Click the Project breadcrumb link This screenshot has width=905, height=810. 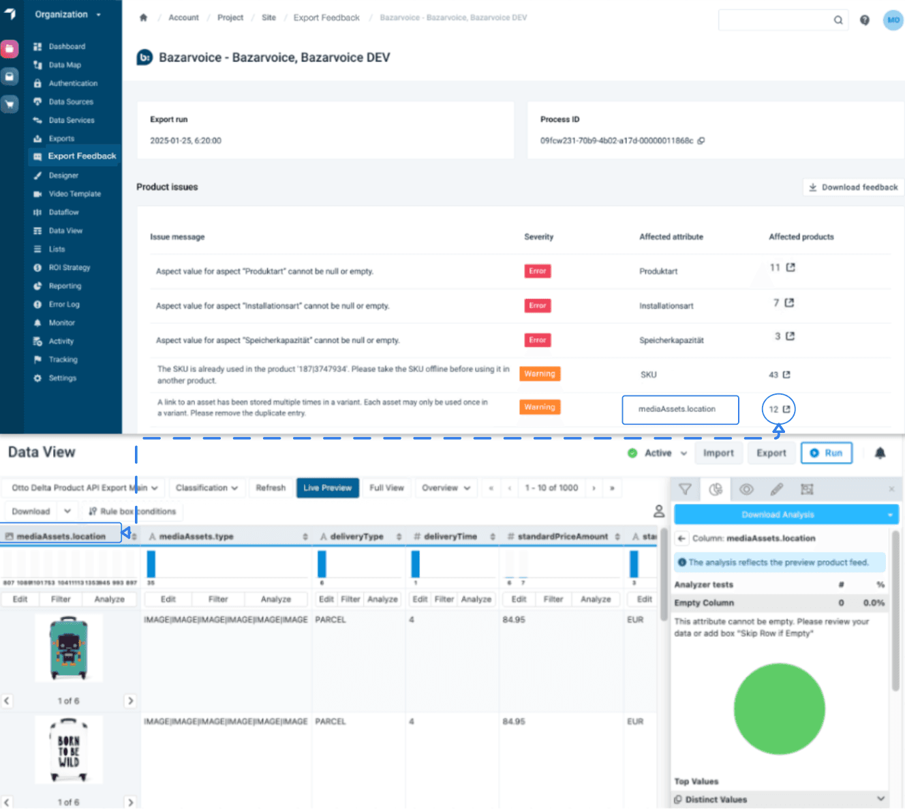[x=230, y=18]
